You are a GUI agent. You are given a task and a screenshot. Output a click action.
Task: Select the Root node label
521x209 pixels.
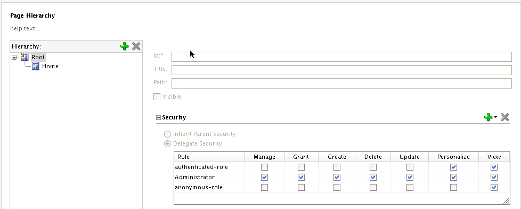[x=38, y=57]
